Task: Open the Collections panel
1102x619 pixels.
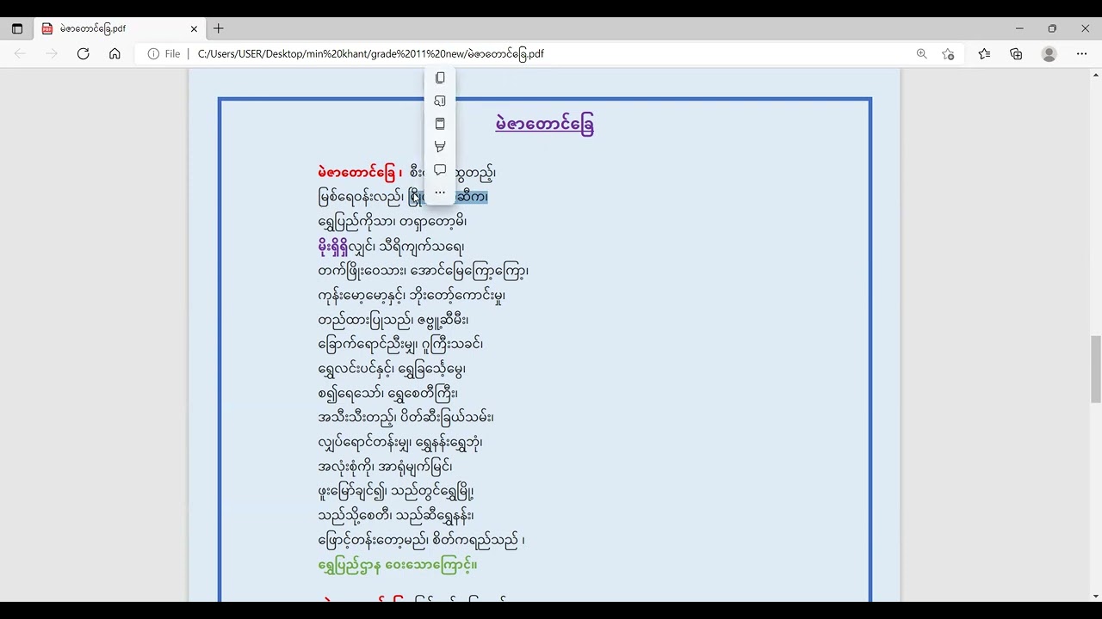Action: 1016,53
